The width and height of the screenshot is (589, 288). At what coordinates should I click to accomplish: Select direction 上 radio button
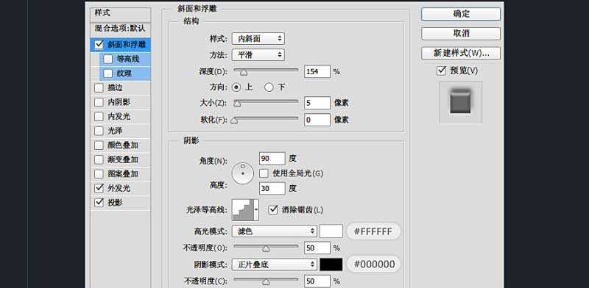pyautogui.click(x=236, y=87)
